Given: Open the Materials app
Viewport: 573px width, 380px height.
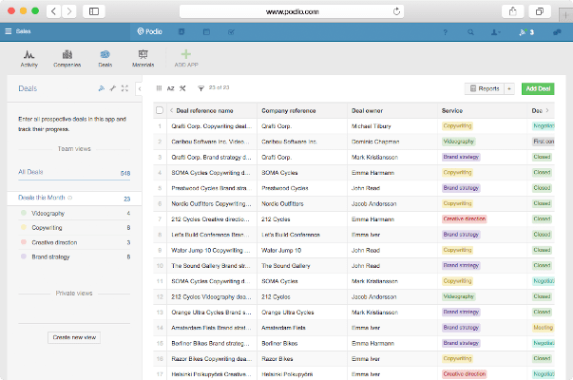Looking at the screenshot, I should 143,59.
